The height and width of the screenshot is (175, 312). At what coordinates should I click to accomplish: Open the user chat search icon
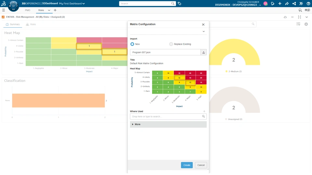pyautogui.click(x=300, y=10)
